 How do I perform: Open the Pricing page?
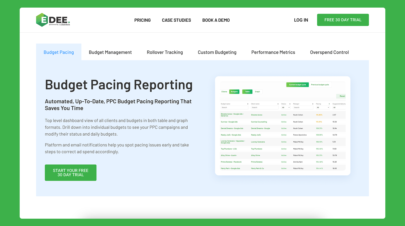[142, 20]
